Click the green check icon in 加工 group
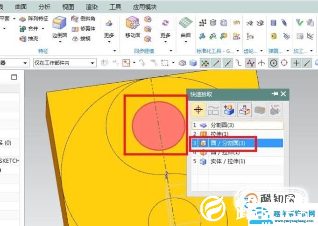The height and width of the screenshot is (226, 318). tap(299, 22)
